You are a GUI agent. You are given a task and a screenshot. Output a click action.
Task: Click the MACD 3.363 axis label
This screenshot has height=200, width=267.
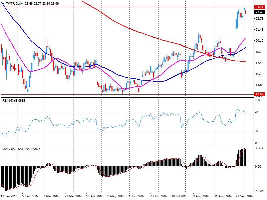click(259, 148)
